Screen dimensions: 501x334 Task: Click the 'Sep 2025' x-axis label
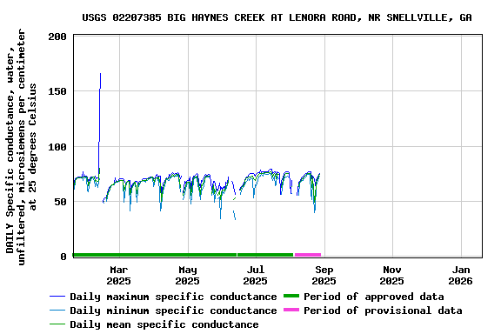pos(324,275)
